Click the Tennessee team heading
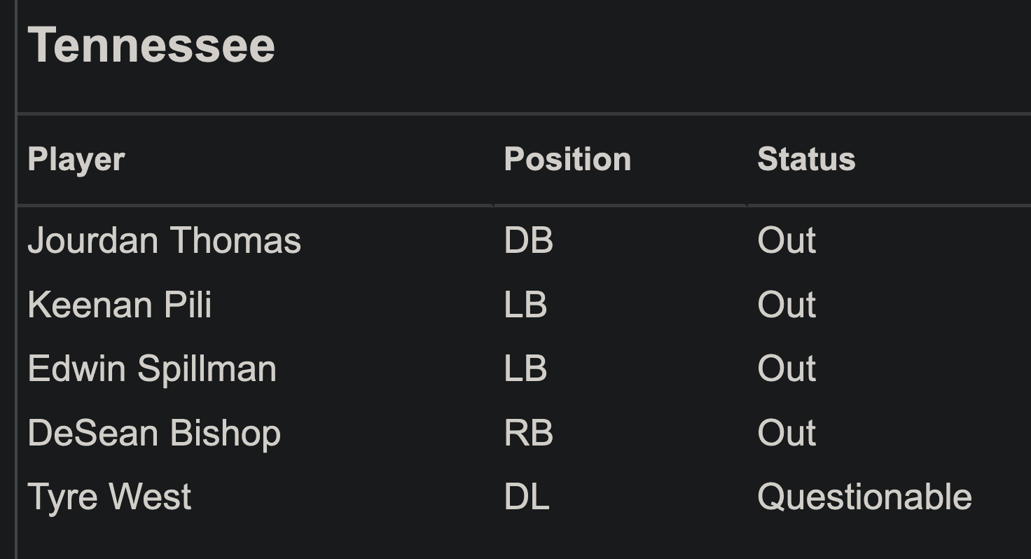Viewport: 1031px width, 559px height. click(x=151, y=45)
